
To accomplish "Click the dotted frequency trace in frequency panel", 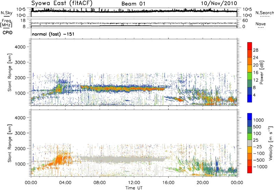I will tap(134, 23).
